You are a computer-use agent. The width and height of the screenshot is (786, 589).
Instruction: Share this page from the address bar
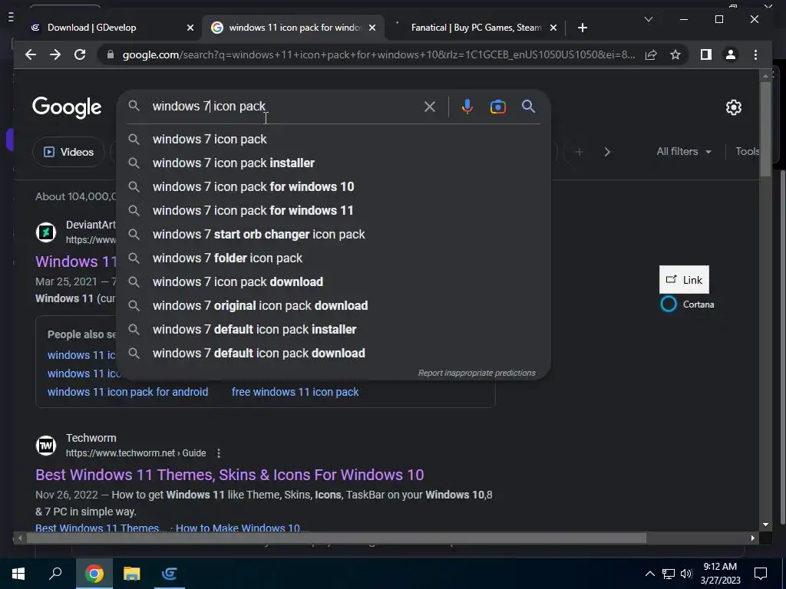click(651, 54)
